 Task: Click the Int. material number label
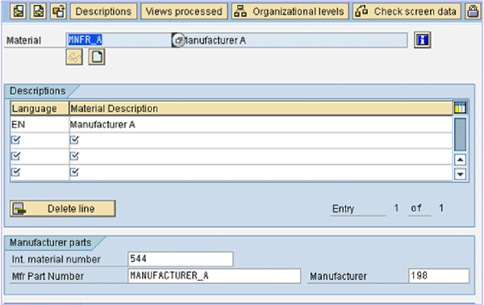(56, 259)
